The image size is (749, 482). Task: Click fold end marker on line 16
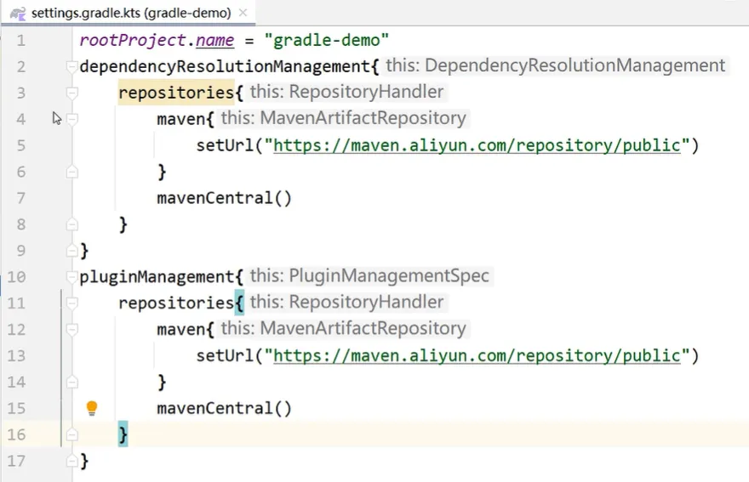point(71,434)
